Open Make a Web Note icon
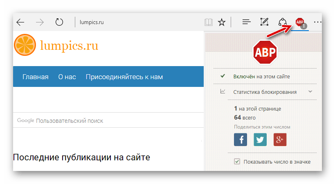This screenshot has width=335, height=184. tap(264, 22)
